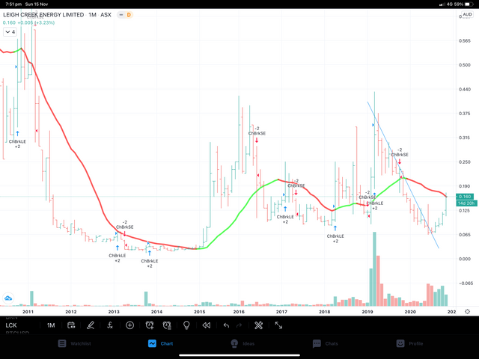The image size is (479, 359).
Task: Expand the collapsed 4 indicators legend
Action: 10,31
